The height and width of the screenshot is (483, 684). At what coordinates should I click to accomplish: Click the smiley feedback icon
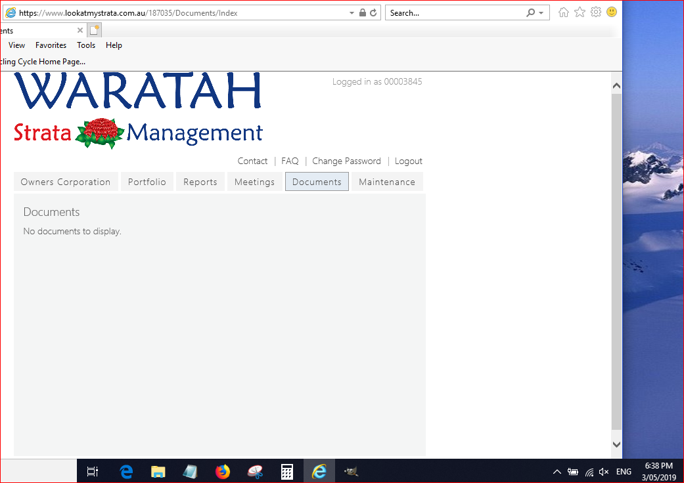pos(612,12)
